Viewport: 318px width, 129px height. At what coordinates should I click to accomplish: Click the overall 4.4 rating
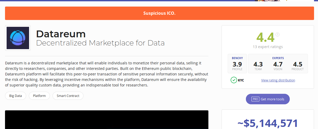coord(265,38)
